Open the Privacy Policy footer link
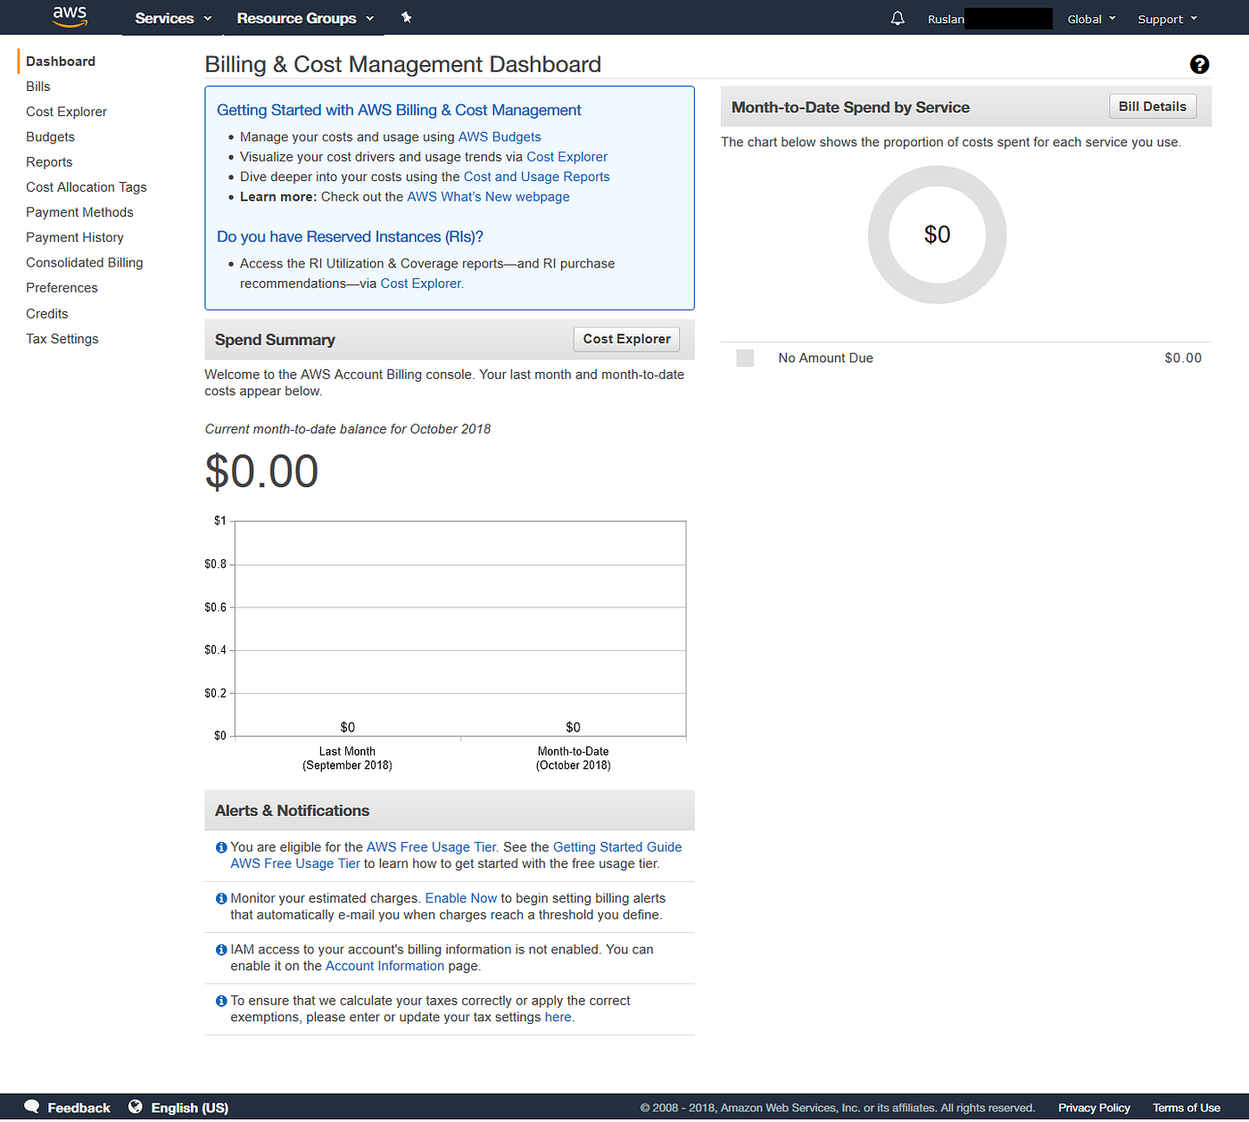This screenshot has height=1122, width=1249. coord(1094,1108)
